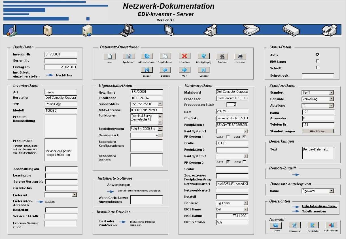Open the server tower with globe icon

tap(87, 30)
